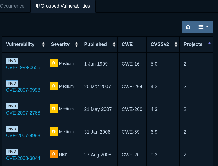Click the shield icon on Grouped Vulnerabilities tab
This screenshot has height=166, width=218.
click(x=38, y=6)
